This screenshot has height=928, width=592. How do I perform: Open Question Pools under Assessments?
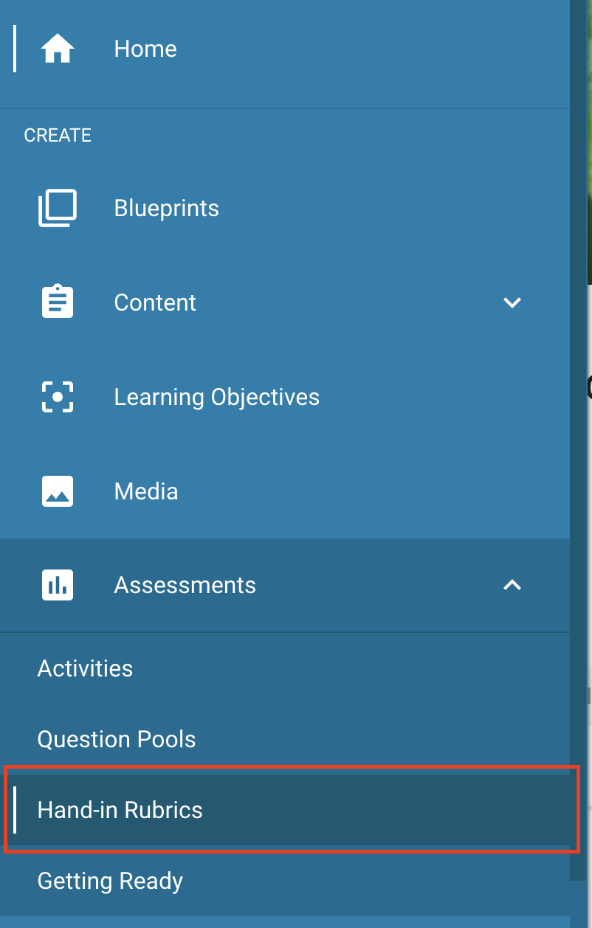tap(117, 739)
